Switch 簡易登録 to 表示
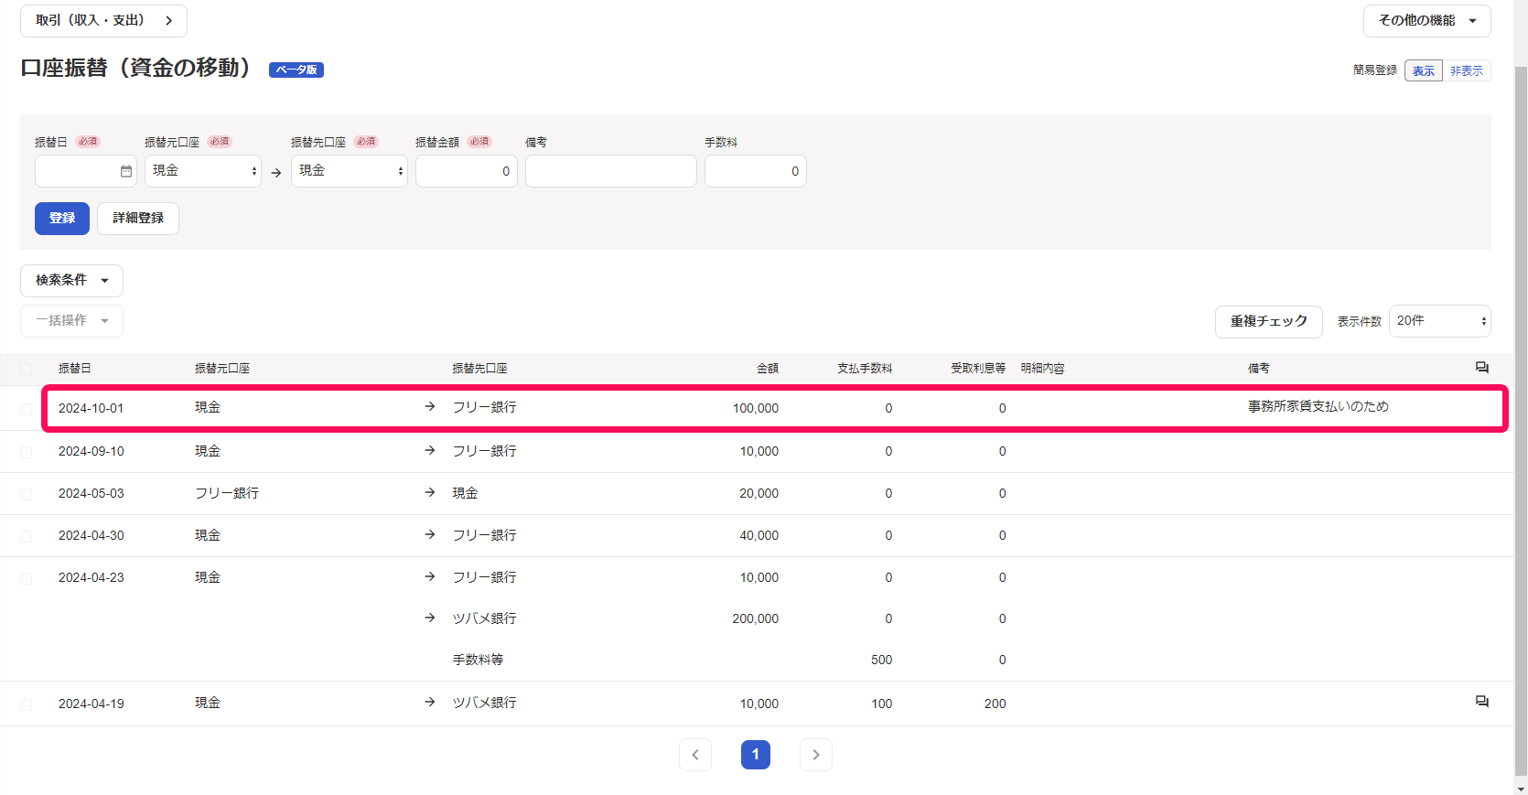The width and height of the screenshot is (1528, 795). click(1424, 70)
